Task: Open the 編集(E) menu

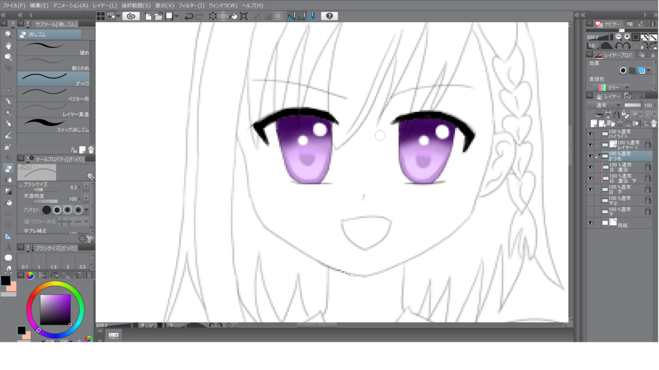Action: pyautogui.click(x=39, y=5)
